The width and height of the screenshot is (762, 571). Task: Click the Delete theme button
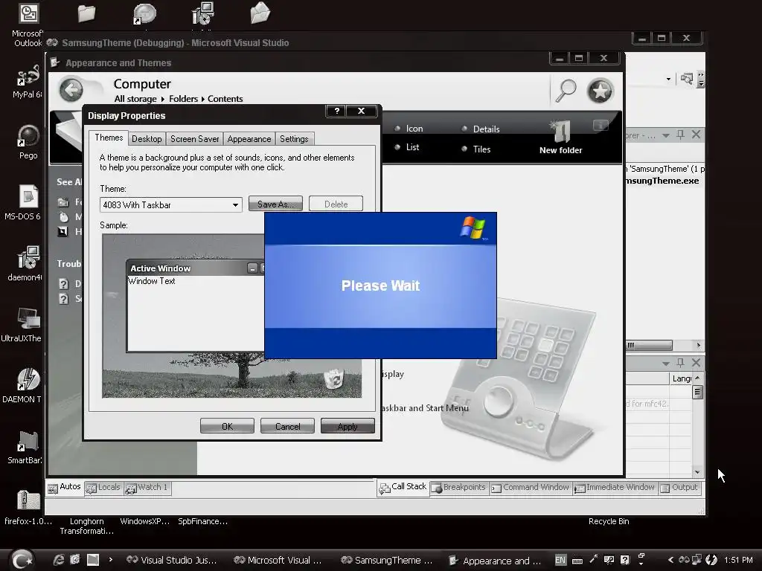click(x=336, y=204)
